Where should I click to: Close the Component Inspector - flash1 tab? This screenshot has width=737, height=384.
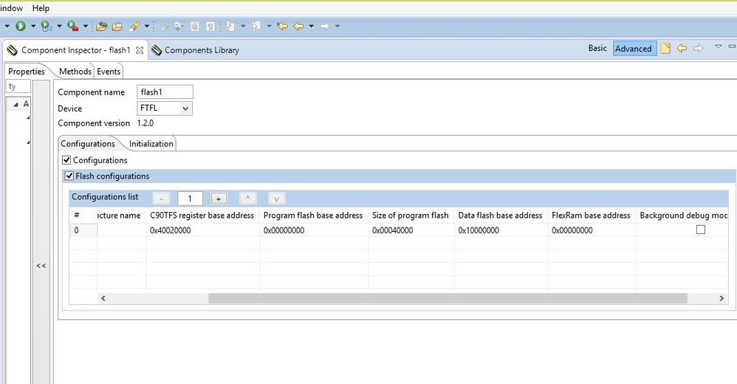(140, 50)
